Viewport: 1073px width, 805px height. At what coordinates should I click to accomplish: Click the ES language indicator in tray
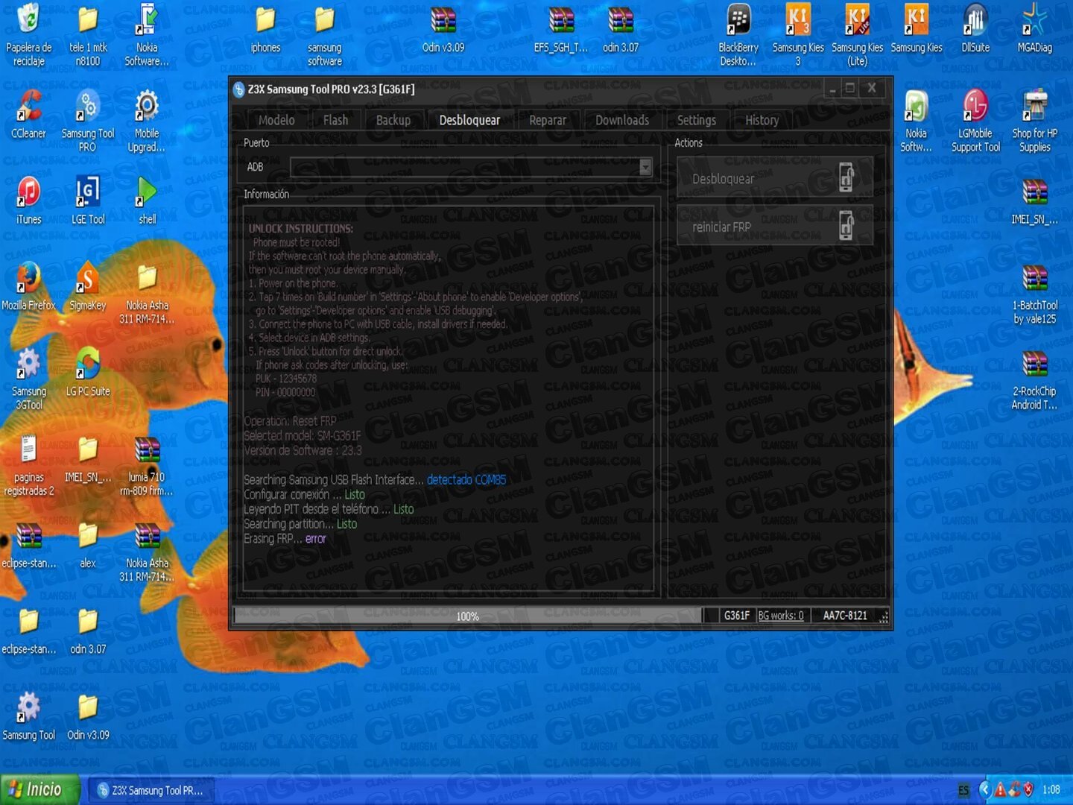[964, 790]
